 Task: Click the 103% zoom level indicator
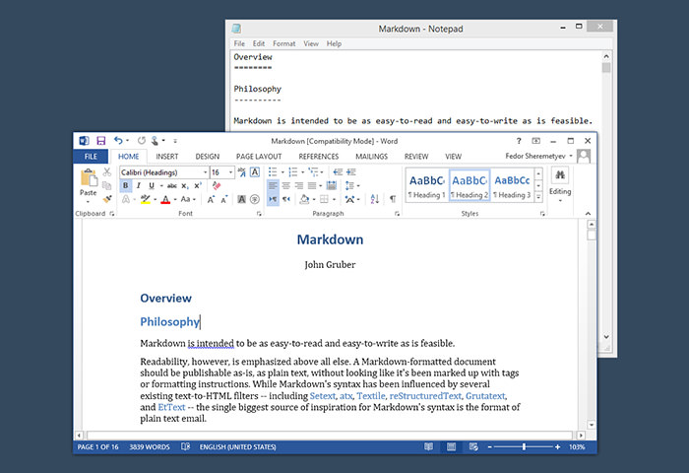pyautogui.click(x=577, y=447)
